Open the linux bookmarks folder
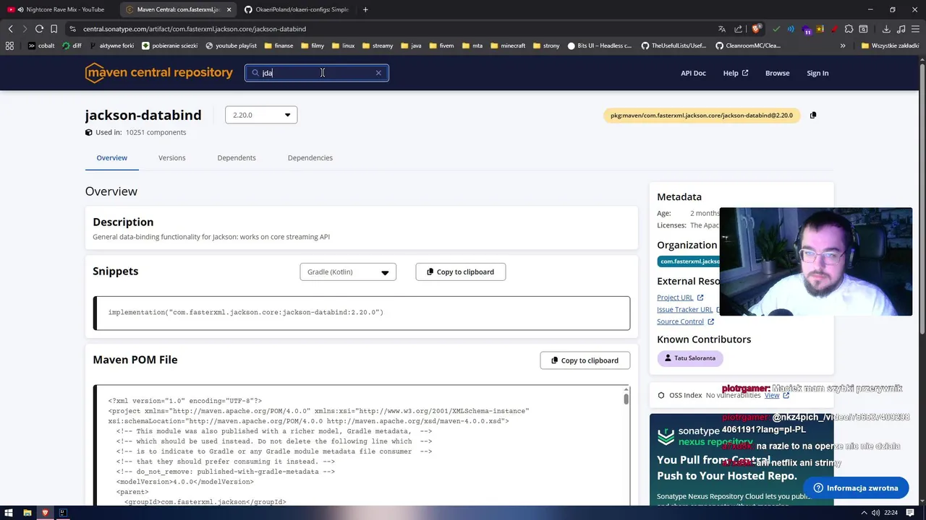The width and height of the screenshot is (926, 520). click(344, 45)
